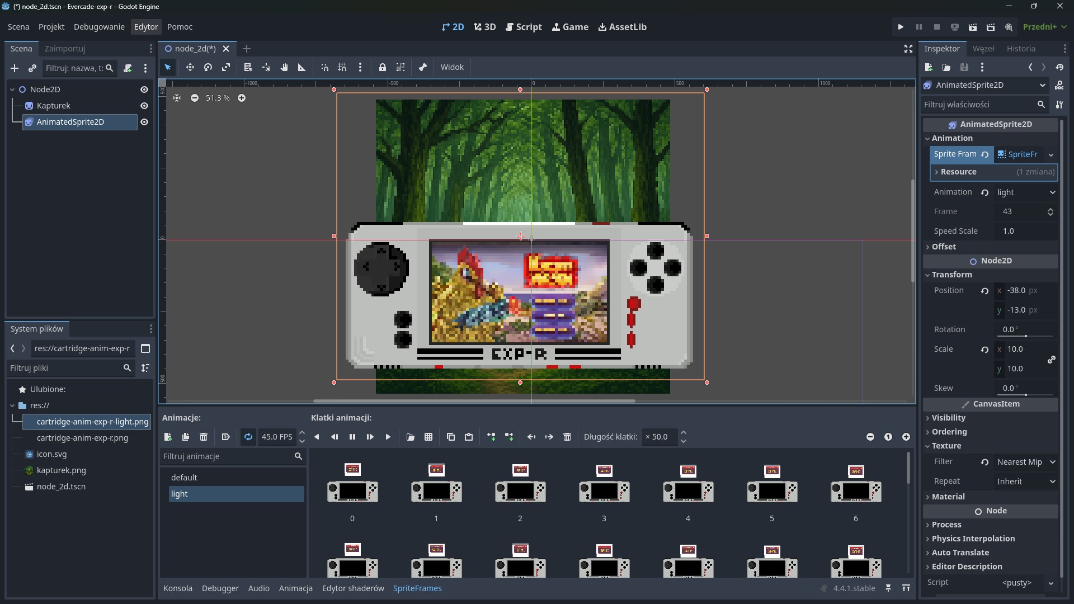
Task: Lock the selected node
Action: pos(383,67)
